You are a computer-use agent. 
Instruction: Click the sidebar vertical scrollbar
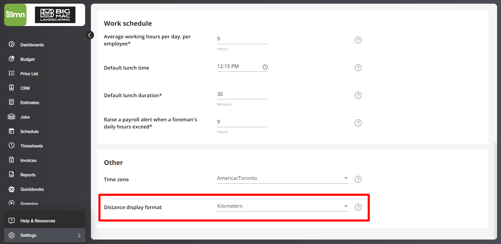coord(86,118)
